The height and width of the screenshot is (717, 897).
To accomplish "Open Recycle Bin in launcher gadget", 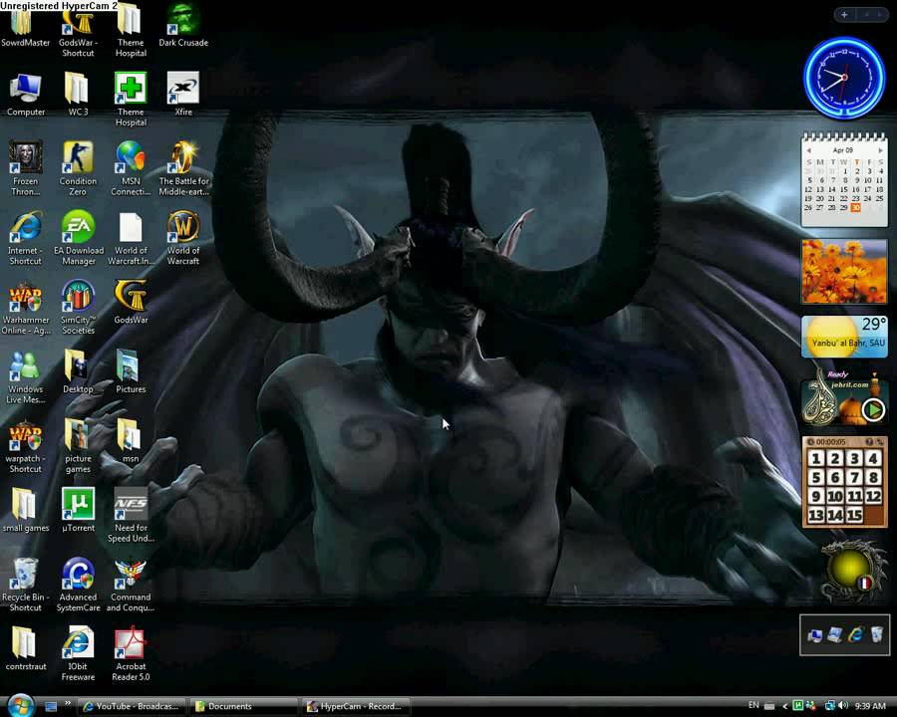I will (876, 633).
